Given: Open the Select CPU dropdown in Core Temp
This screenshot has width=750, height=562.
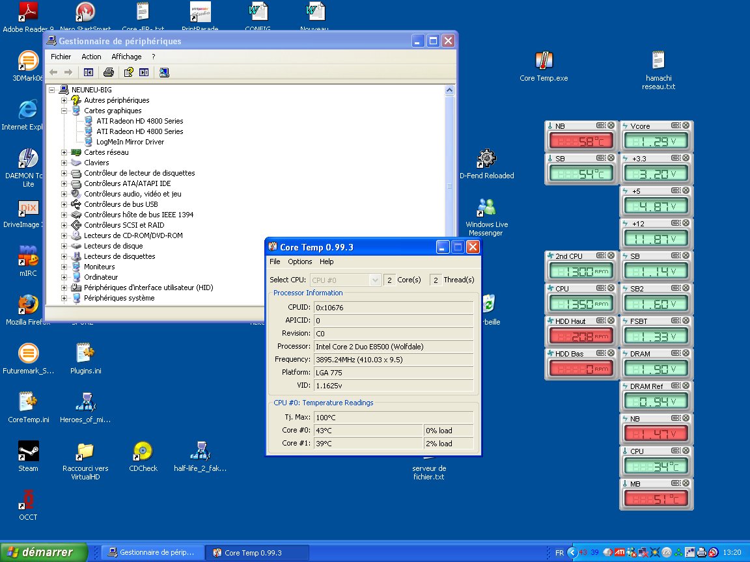Looking at the screenshot, I should pos(345,280).
